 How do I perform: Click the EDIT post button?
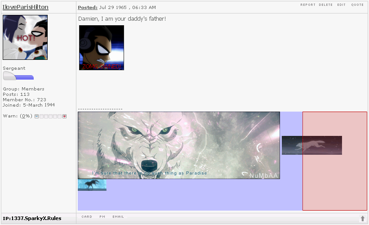click(x=341, y=4)
